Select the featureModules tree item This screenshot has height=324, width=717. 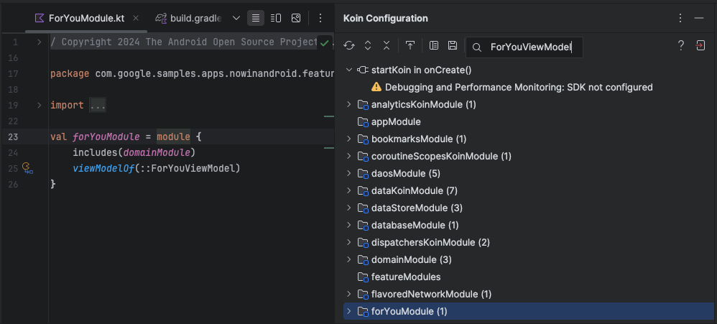405,277
